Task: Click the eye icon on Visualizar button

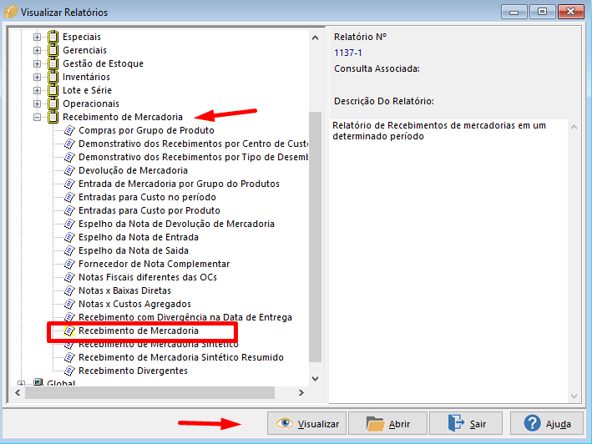Action: click(x=284, y=423)
